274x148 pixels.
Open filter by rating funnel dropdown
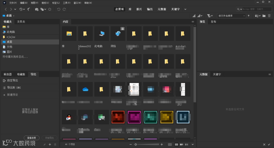point(210,16)
